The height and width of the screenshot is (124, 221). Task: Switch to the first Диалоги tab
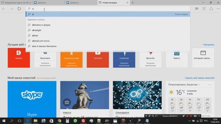(49, 2)
